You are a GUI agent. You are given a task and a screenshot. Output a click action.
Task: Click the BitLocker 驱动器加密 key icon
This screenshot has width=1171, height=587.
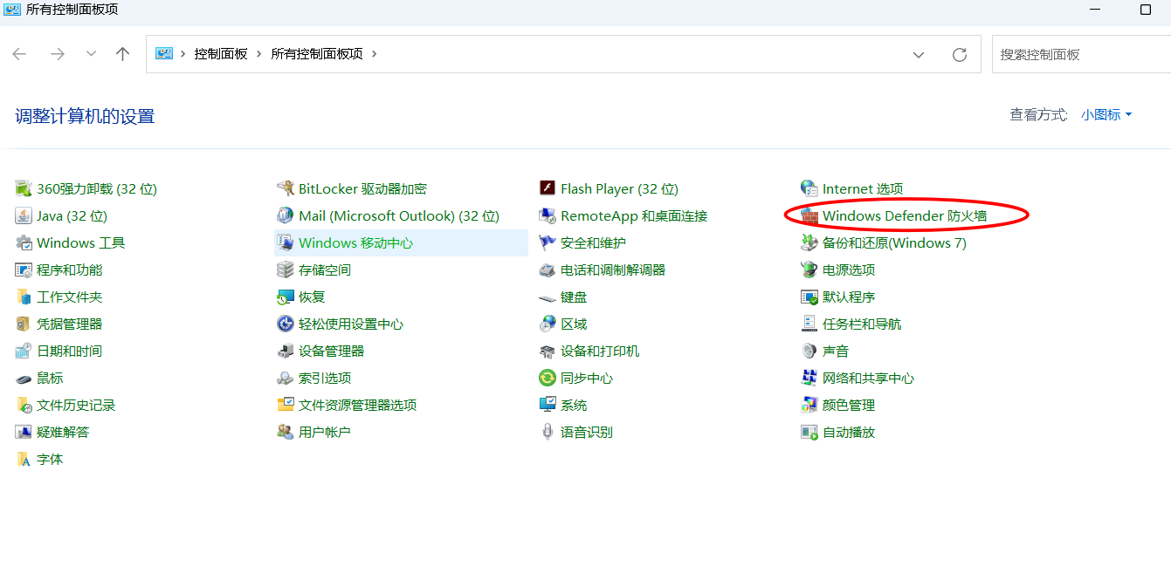pos(286,188)
